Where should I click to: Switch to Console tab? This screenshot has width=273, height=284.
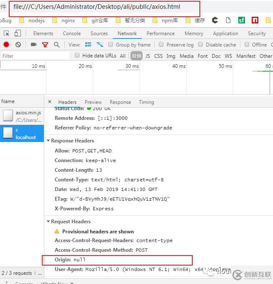point(72,34)
